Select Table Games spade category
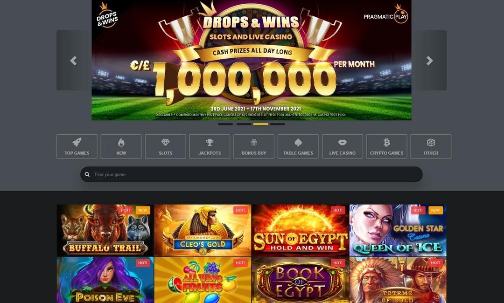The width and height of the screenshot is (504, 303). click(298, 146)
